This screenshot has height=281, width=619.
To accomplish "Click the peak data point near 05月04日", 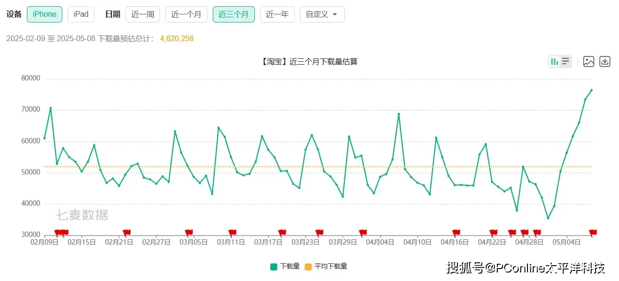I will [x=591, y=90].
